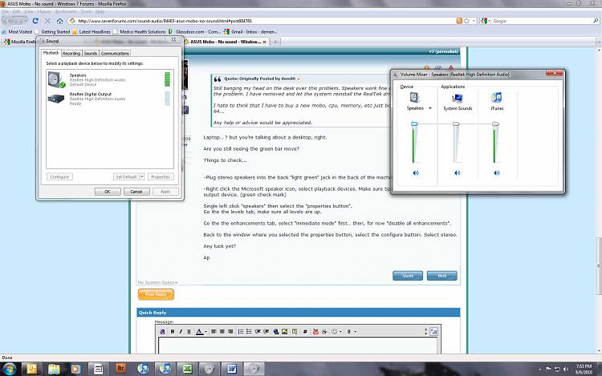602x376 pixels.
Task: Click the iTunes icon in Volume Mixer
Action: tap(496, 98)
